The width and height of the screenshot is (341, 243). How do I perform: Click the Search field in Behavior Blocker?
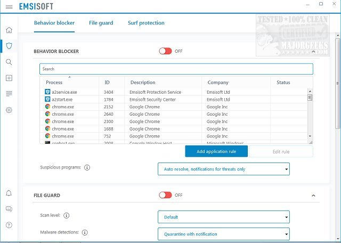coord(176,69)
